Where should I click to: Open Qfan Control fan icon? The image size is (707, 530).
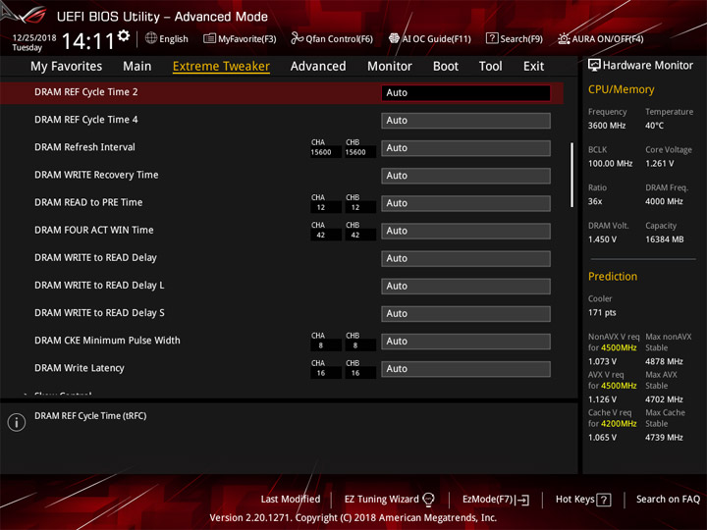297,38
